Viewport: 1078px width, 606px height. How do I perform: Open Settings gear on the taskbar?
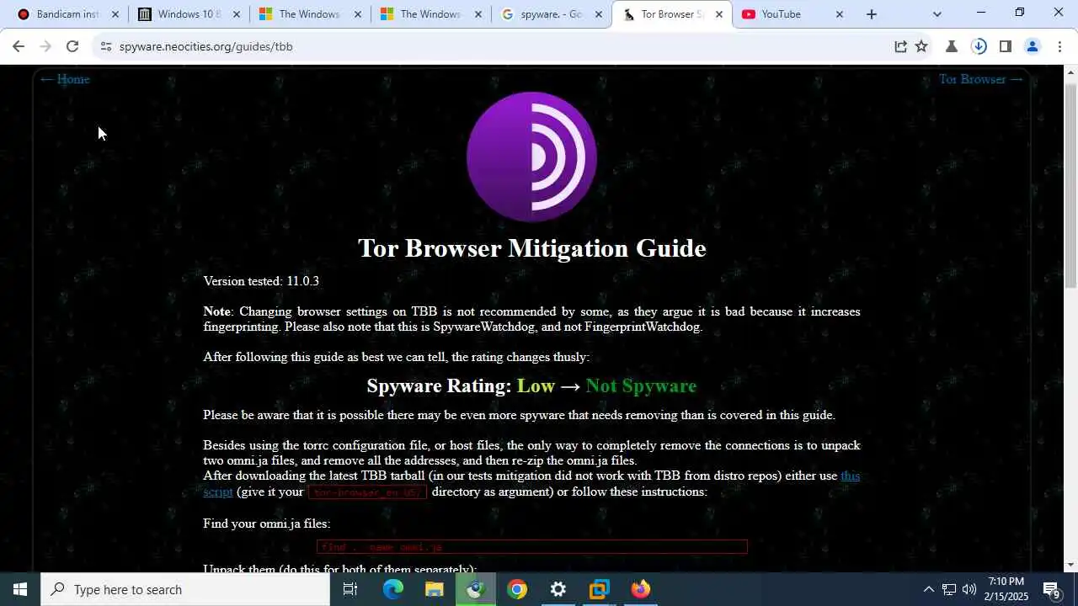tap(558, 589)
